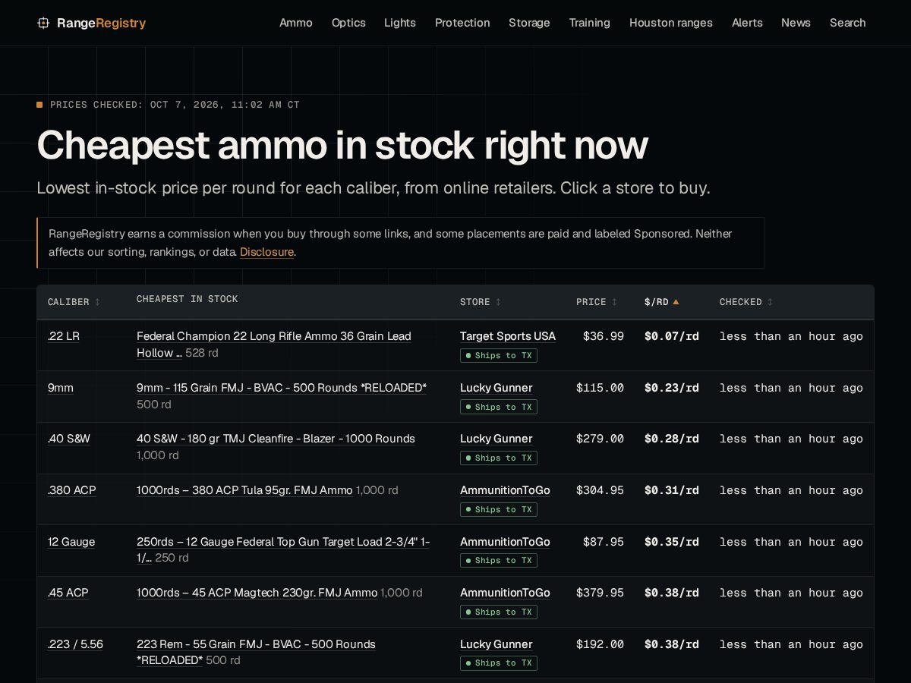Open the Storage menu item

(529, 23)
